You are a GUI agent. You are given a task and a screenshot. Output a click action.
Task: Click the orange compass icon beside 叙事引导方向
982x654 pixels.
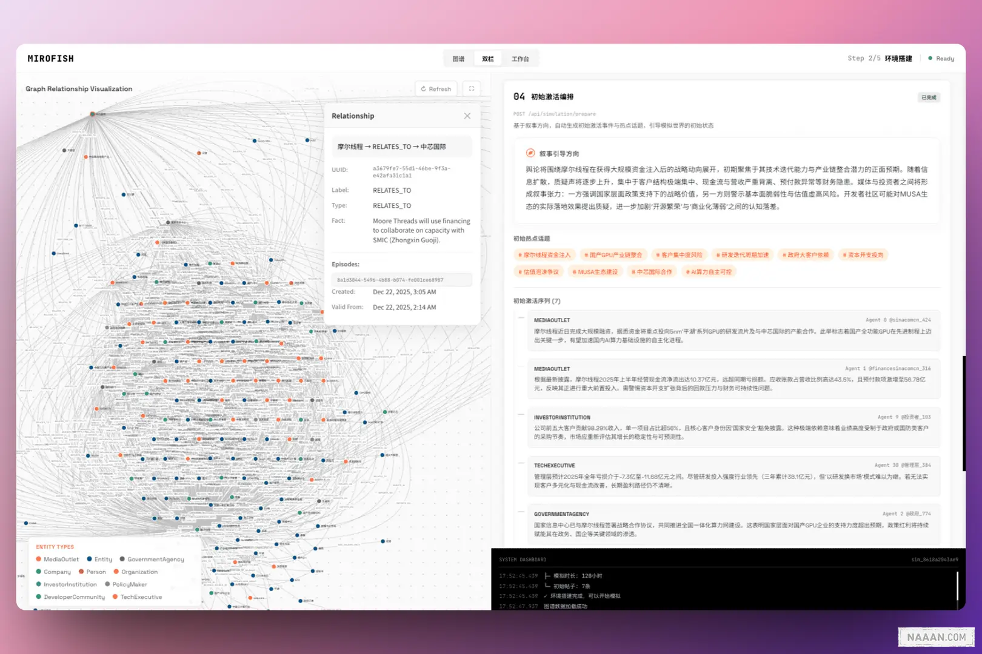[530, 153]
